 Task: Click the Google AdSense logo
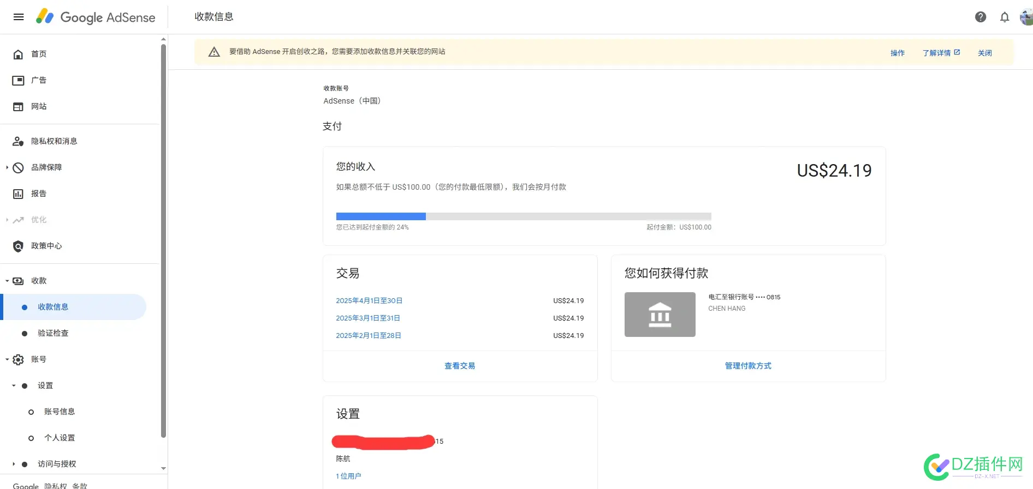(96, 17)
